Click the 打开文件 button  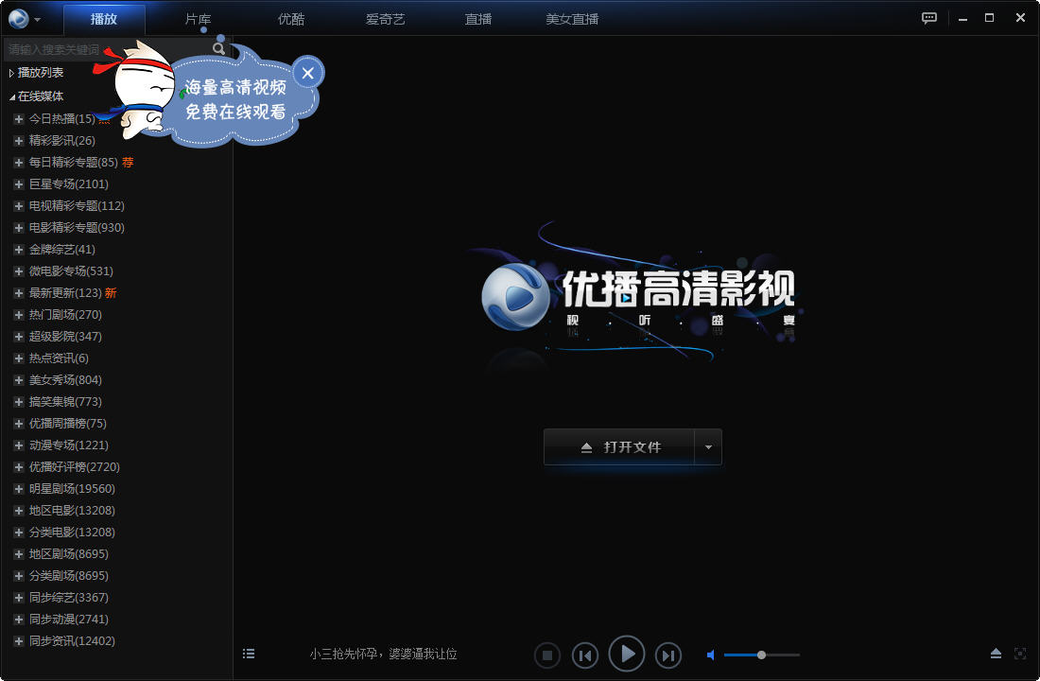619,447
